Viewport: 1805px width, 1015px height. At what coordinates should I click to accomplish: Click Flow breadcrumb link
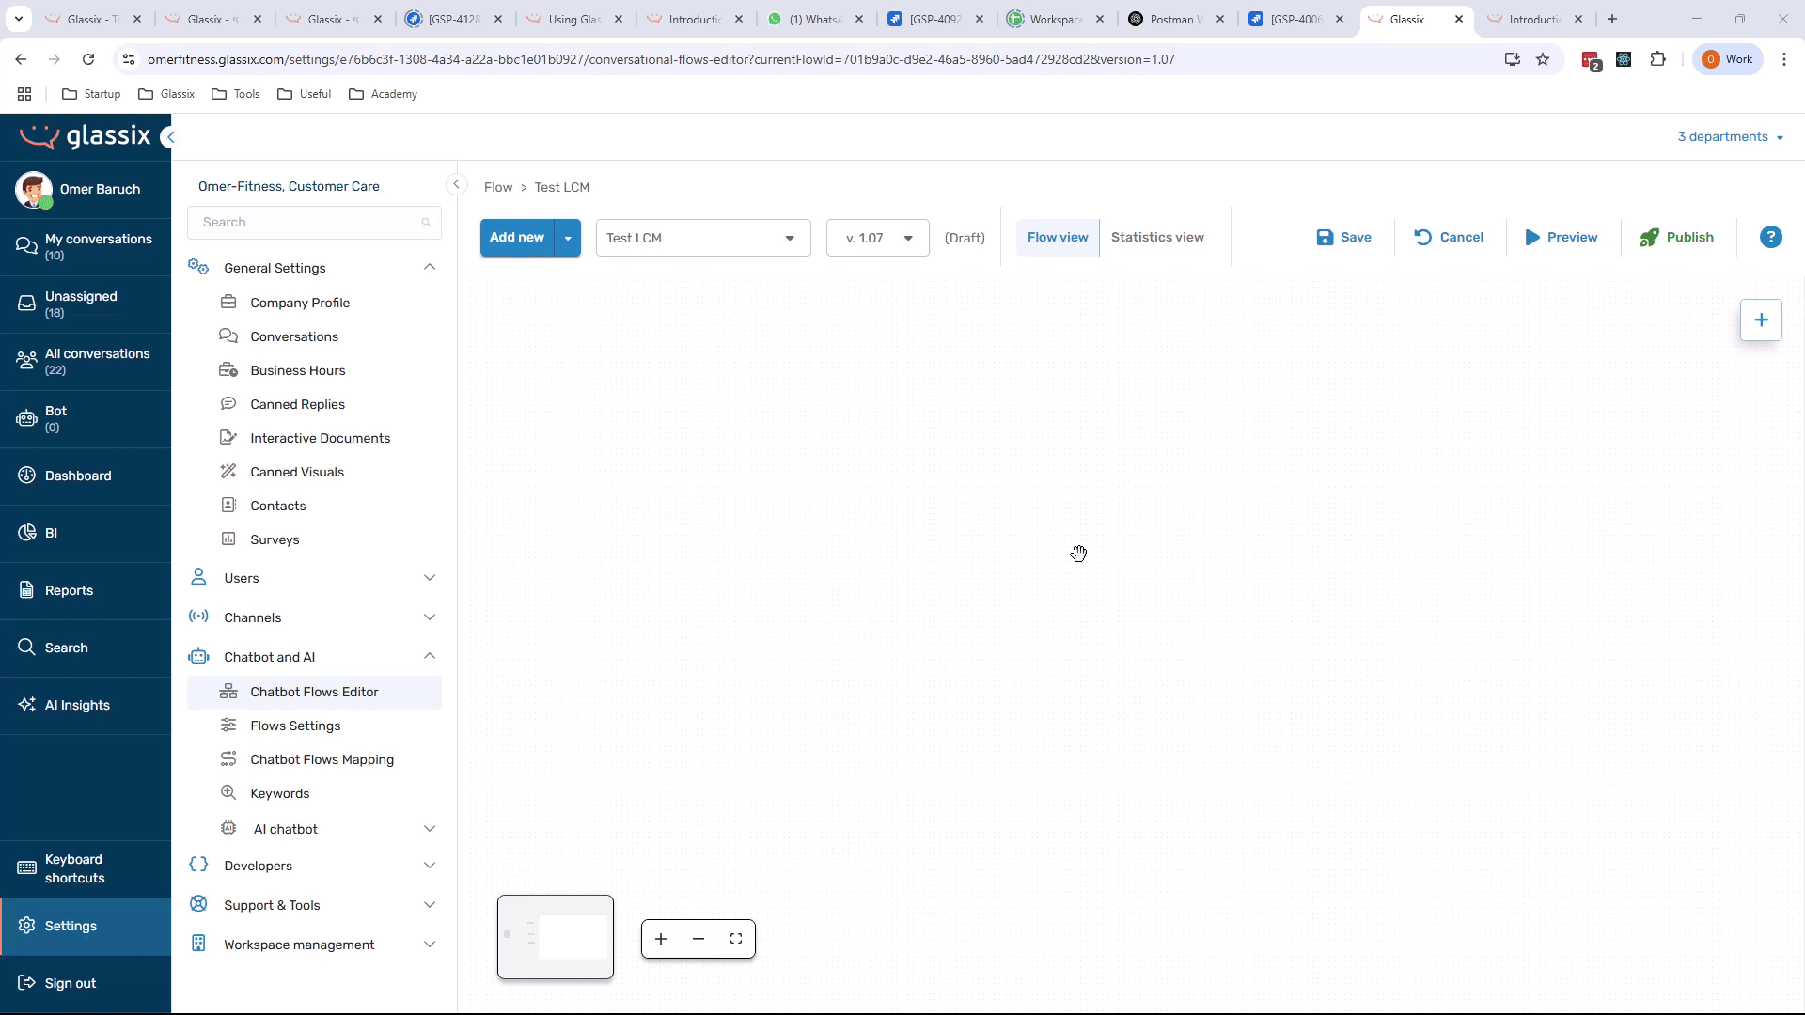(498, 187)
